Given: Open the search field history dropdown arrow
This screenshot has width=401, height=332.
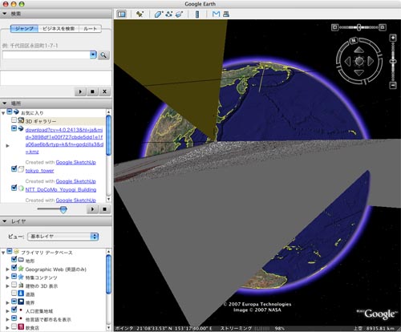Looking at the screenshot, I should [x=93, y=55].
